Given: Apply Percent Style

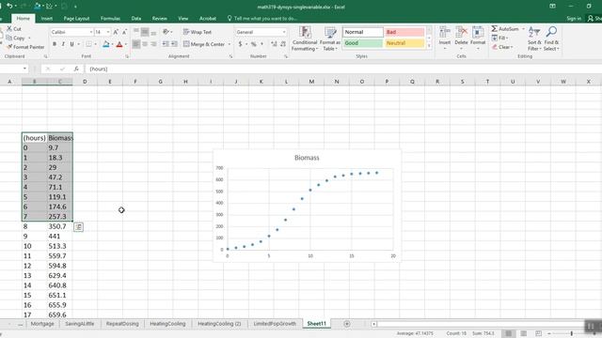Looking at the screenshot, I should pos(253,44).
